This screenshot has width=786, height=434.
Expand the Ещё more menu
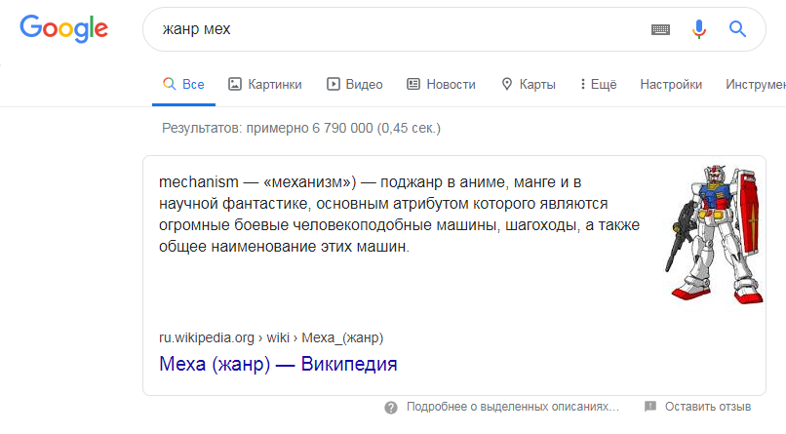point(598,84)
